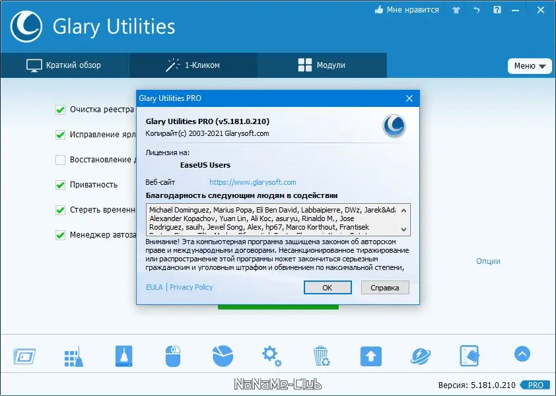The width and height of the screenshot is (556, 396).
Task: Click the EaseUS Users license name
Action: [205, 165]
